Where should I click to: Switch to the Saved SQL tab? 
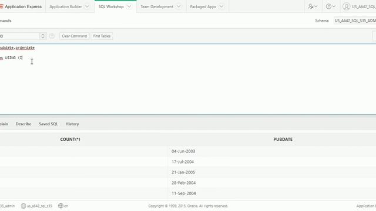click(x=48, y=124)
